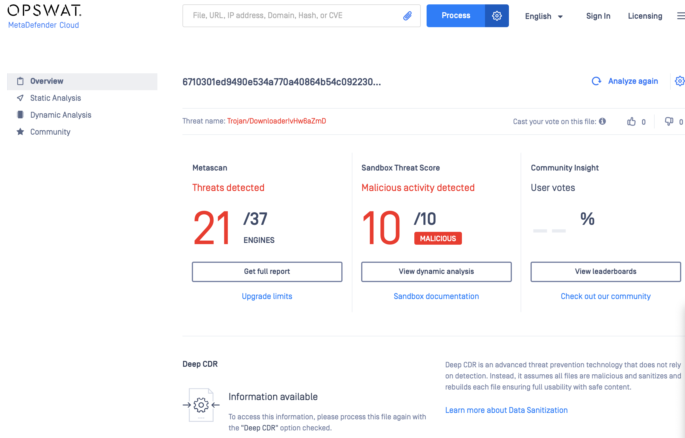Open process settings gear beside Process button
The width and height of the screenshot is (685, 438).
(497, 16)
